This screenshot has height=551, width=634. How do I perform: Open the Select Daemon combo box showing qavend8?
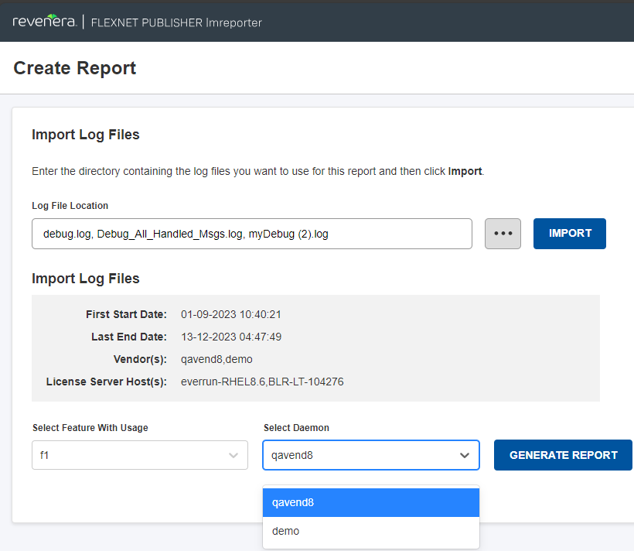point(360,456)
